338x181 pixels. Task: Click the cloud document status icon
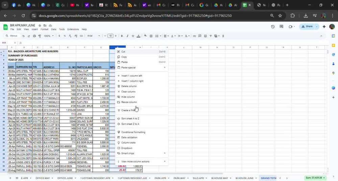[50, 25]
